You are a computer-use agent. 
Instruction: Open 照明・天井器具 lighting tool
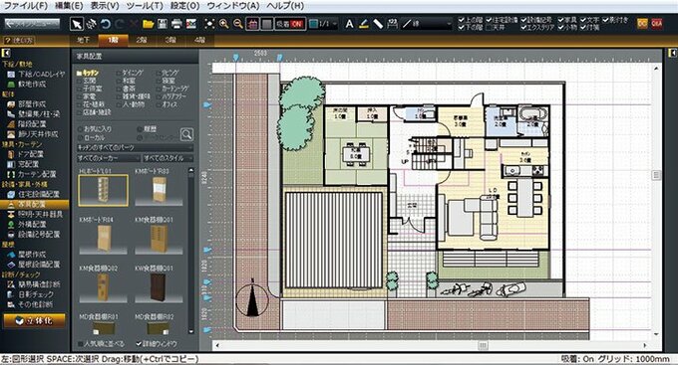pos(35,214)
